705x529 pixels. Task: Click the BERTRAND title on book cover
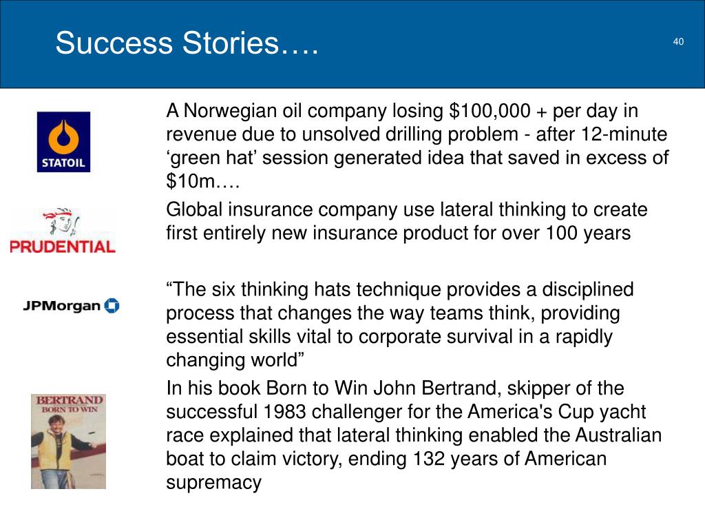[x=70, y=400]
